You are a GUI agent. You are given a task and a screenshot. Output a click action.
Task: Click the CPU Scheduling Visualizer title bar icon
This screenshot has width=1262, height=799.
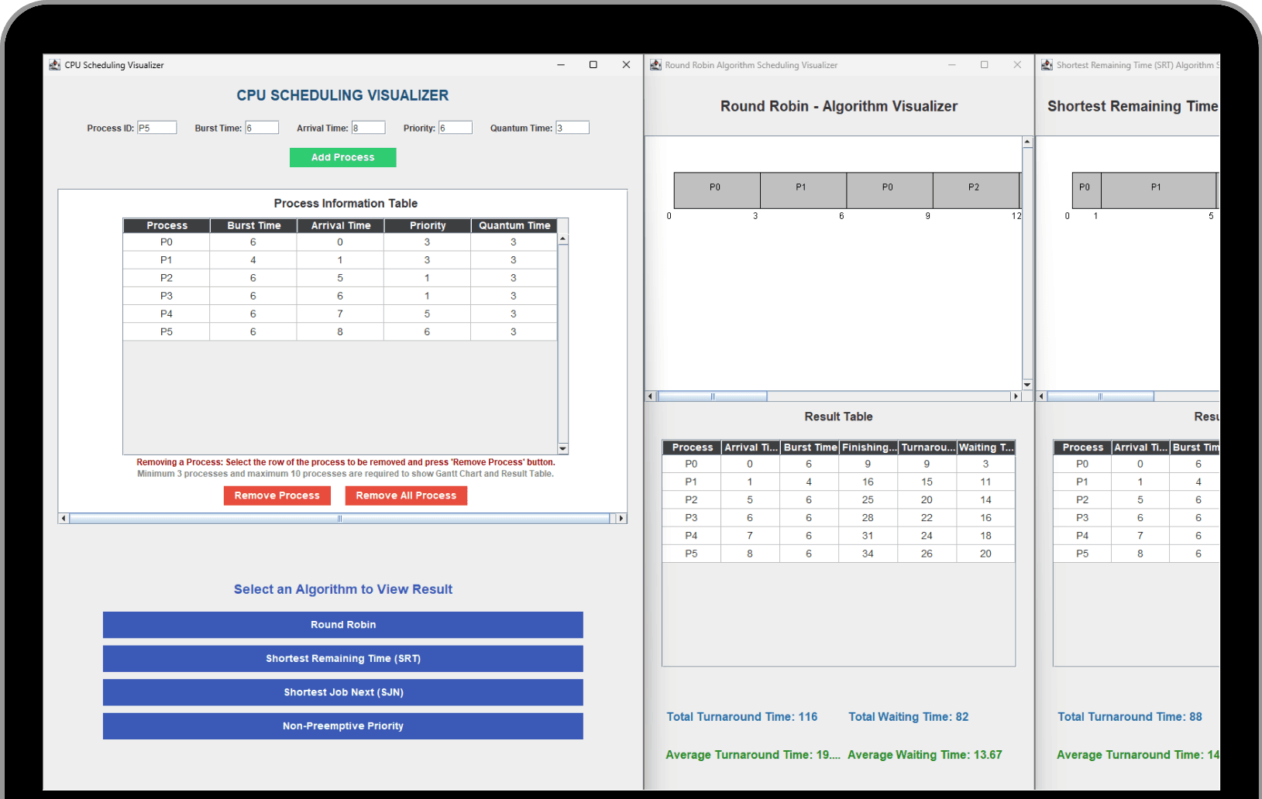point(54,65)
